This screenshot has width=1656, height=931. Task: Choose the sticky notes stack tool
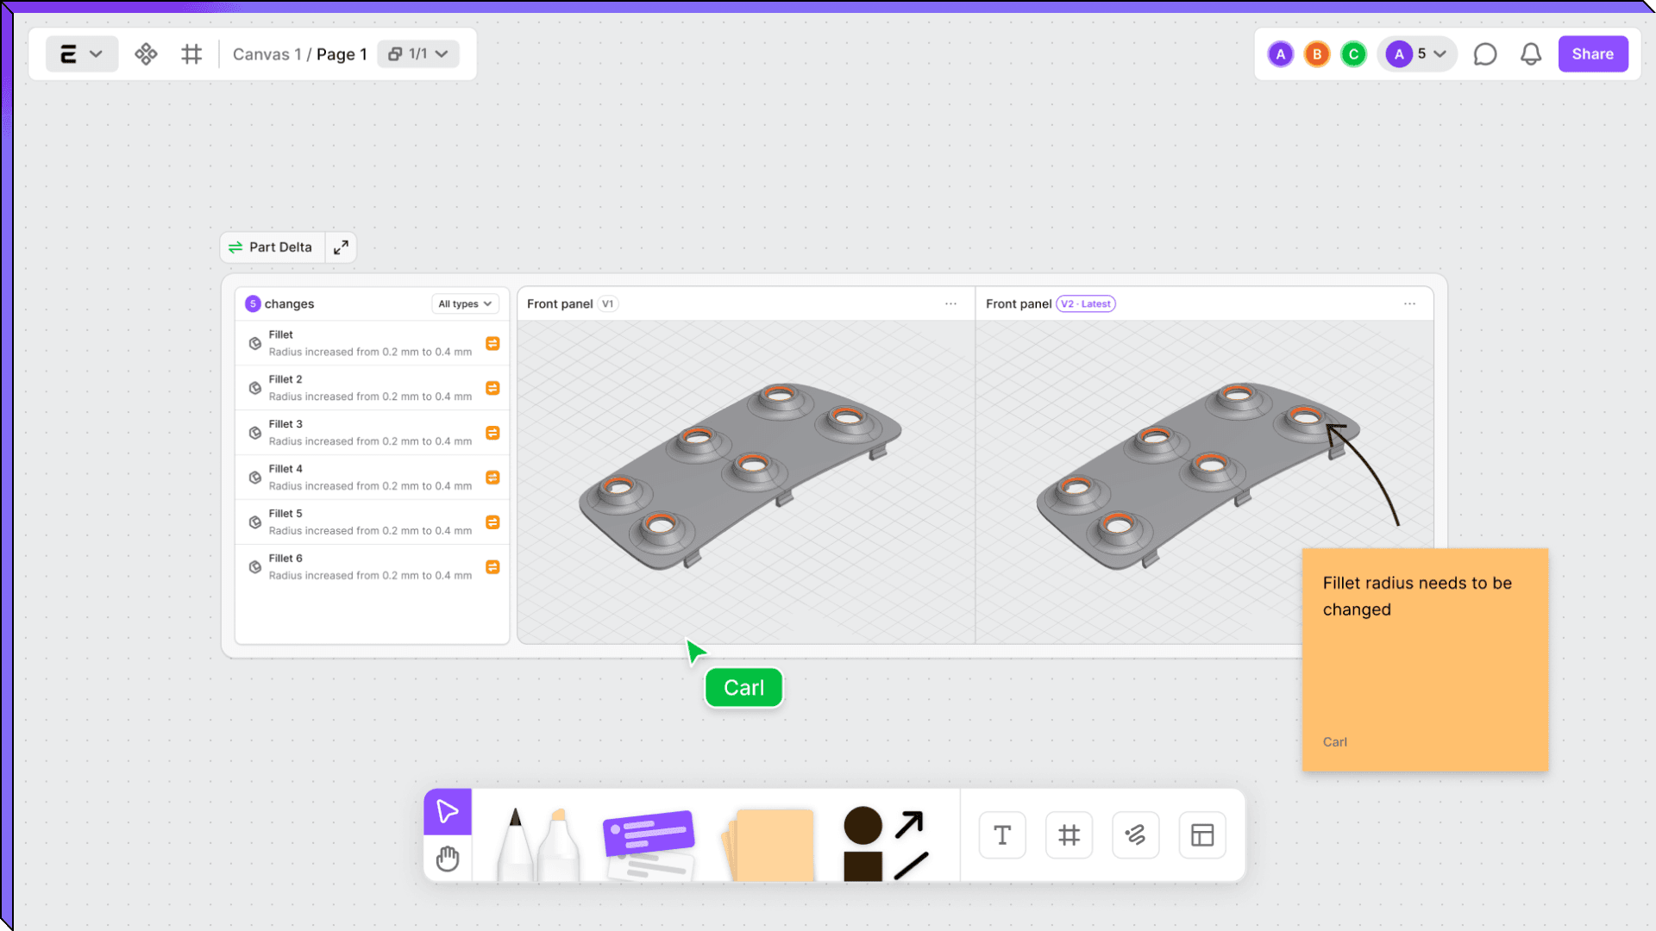tap(769, 844)
